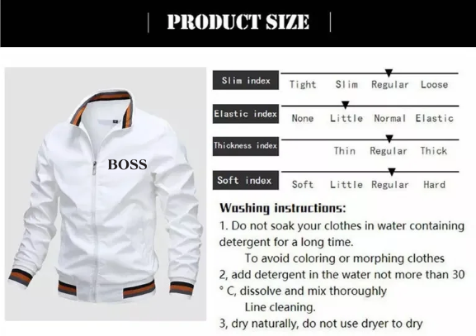Click the Soft index triangle marker

[x=392, y=172]
